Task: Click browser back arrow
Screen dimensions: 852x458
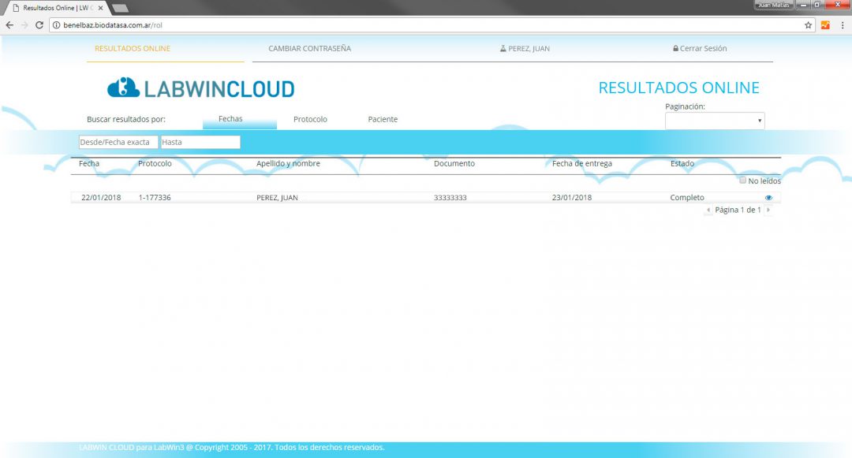Action: [x=9, y=25]
